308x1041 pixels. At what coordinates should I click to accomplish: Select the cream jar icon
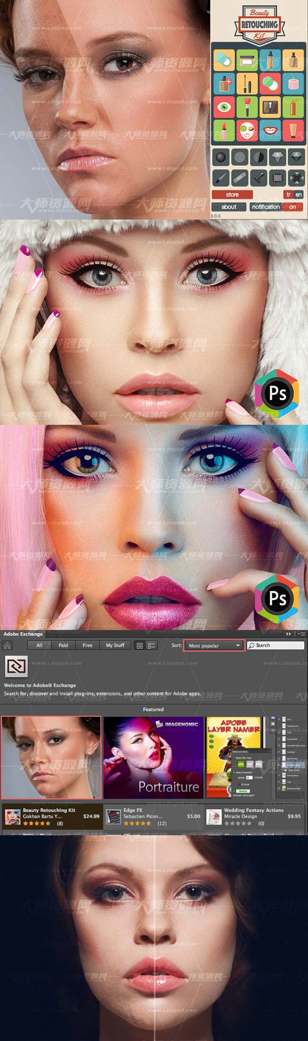click(247, 60)
